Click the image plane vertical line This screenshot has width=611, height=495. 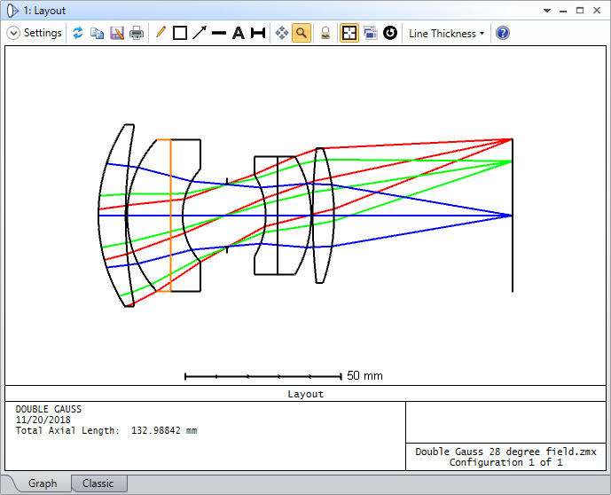(x=513, y=216)
